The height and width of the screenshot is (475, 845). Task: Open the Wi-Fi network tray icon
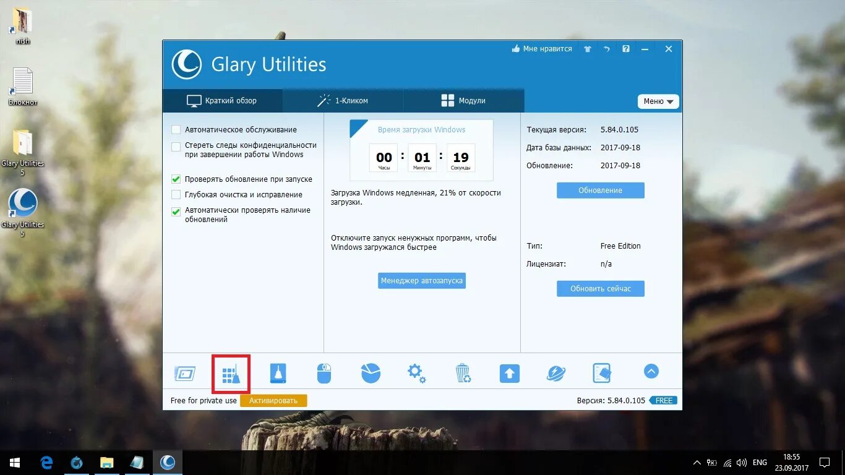point(727,462)
